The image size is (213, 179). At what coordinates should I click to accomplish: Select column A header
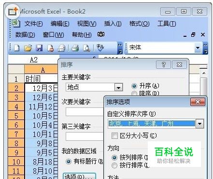(41, 70)
